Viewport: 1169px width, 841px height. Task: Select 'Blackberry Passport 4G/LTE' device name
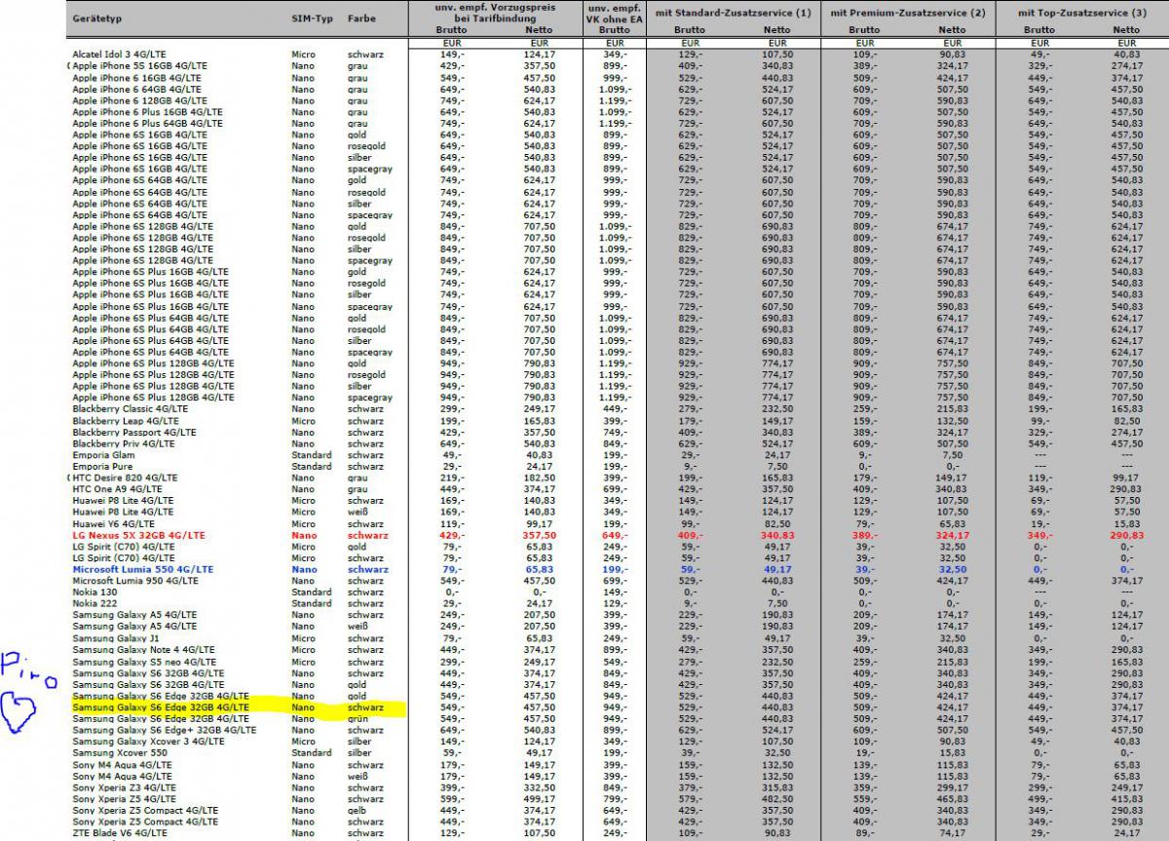133,432
